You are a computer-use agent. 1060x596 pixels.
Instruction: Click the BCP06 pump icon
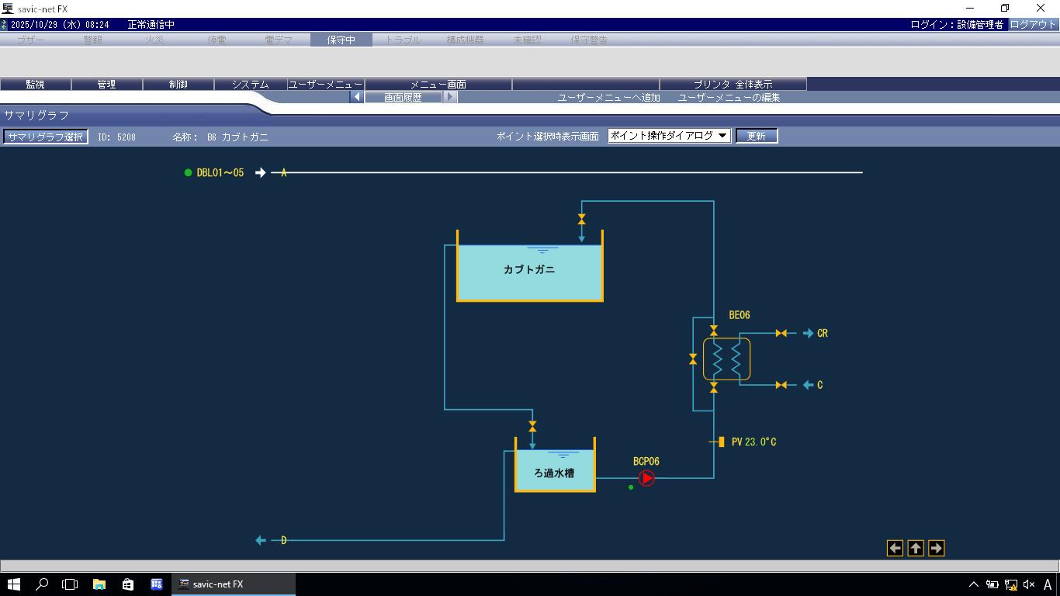[x=646, y=478]
